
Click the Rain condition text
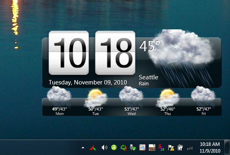[144, 84]
